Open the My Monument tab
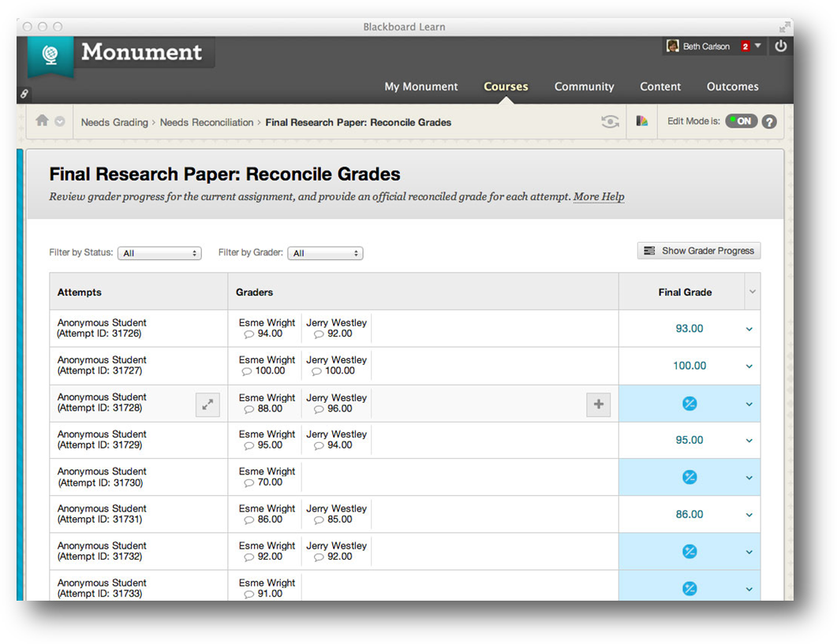 421,87
